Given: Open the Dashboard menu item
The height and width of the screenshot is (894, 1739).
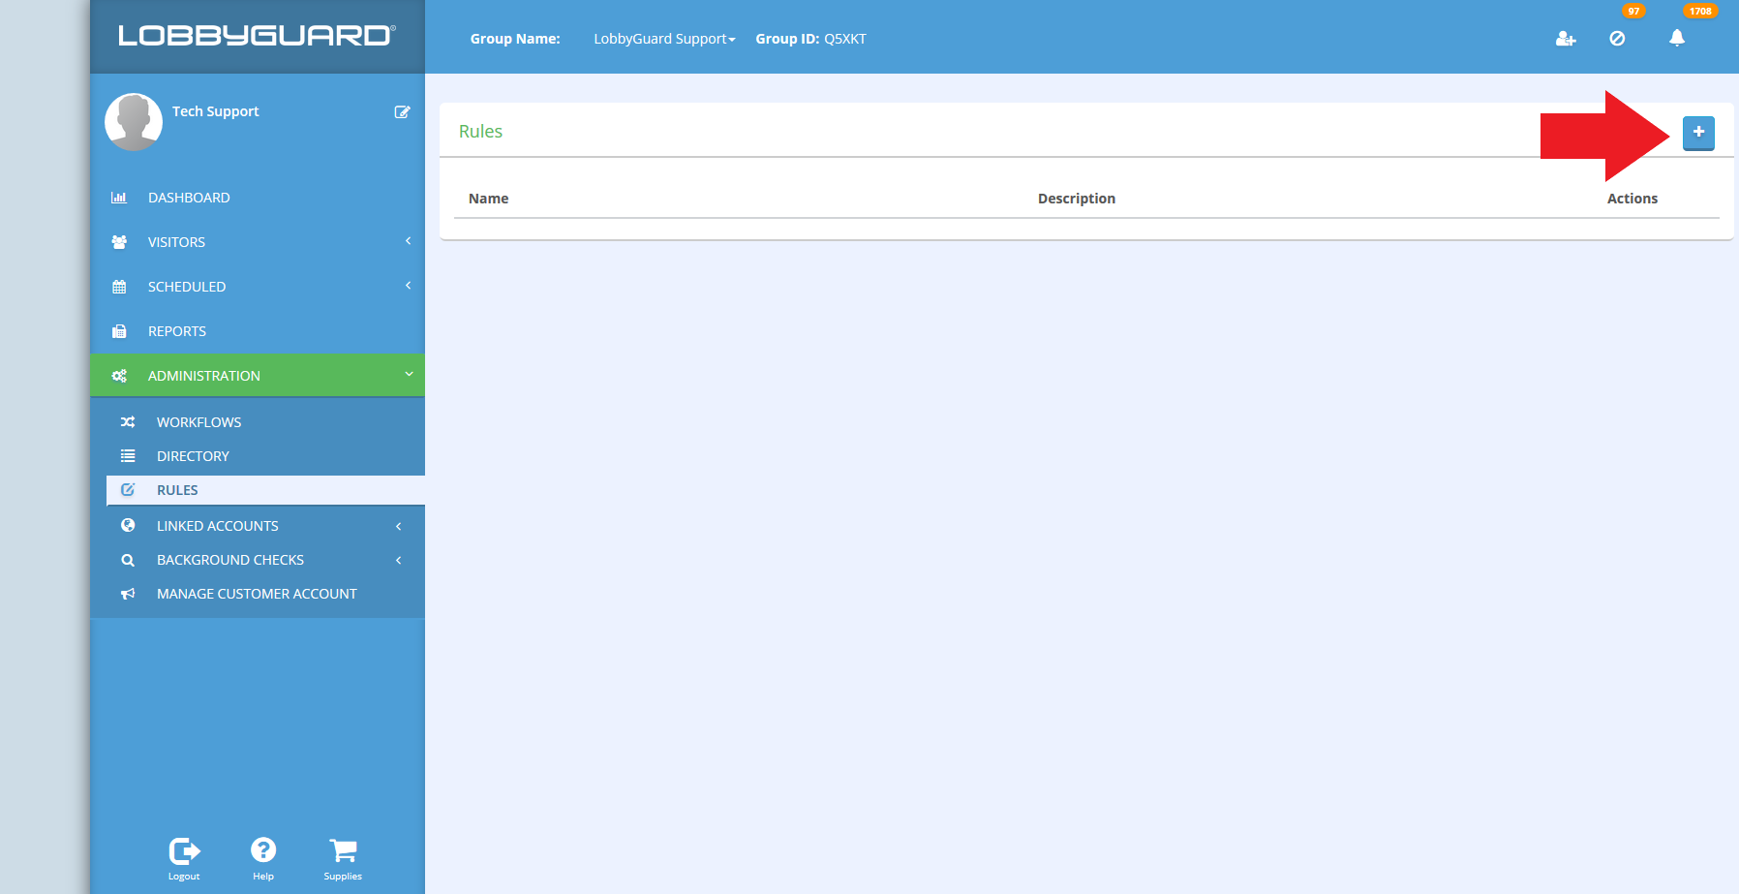Looking at the screenshot, I should [x=258, y=198].
